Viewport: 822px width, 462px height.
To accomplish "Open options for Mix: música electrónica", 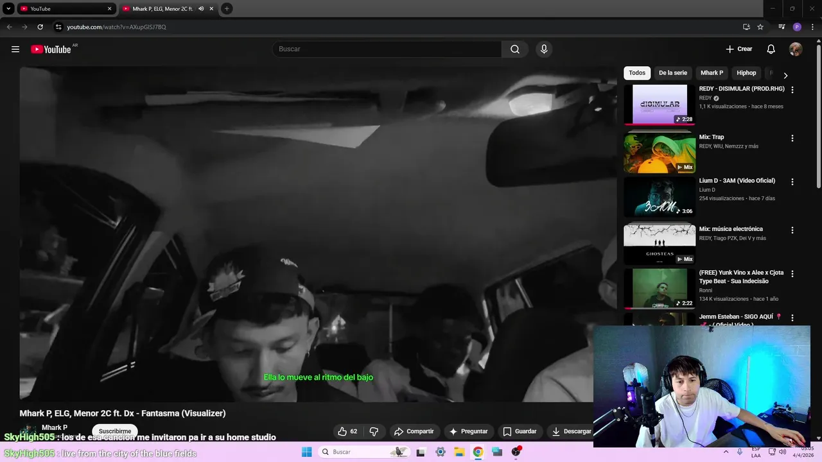I will pos(792,230).
